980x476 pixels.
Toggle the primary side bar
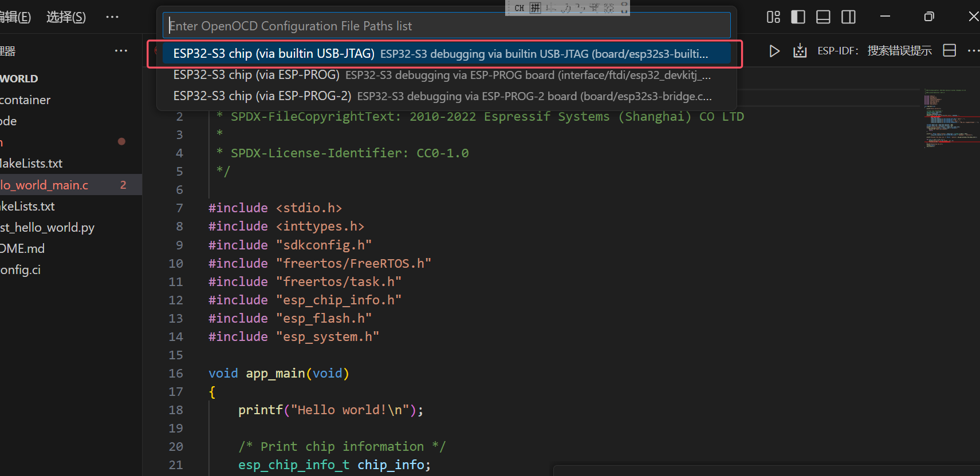(798, 17)
